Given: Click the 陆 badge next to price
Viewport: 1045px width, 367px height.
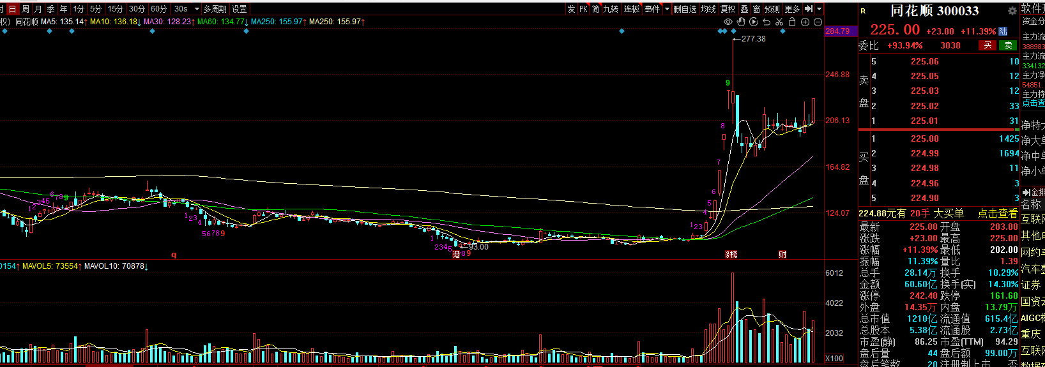Looking at the screenshot, I should click(x=1003, y=31).
